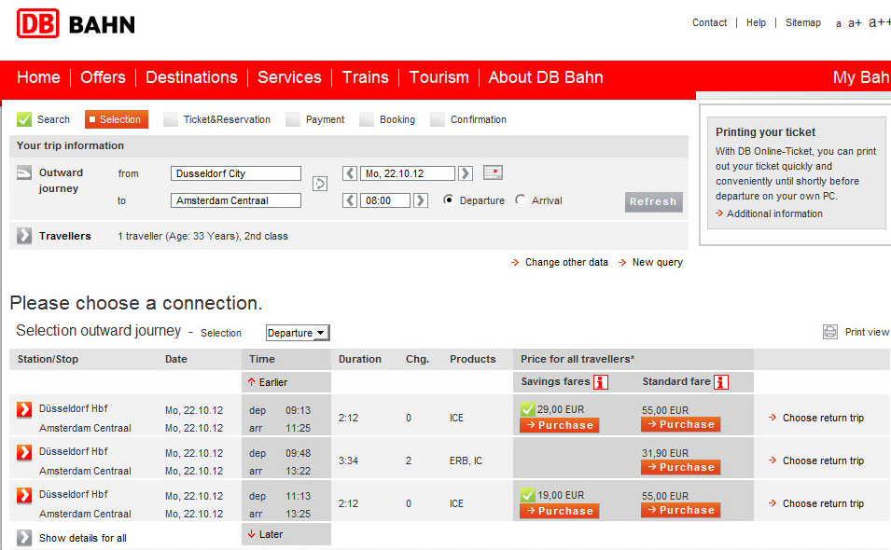This screenshot has height=550, width=891.
Task: Expand details of 09:48 Düsseldorf connection
Action: tap(24, 452)
